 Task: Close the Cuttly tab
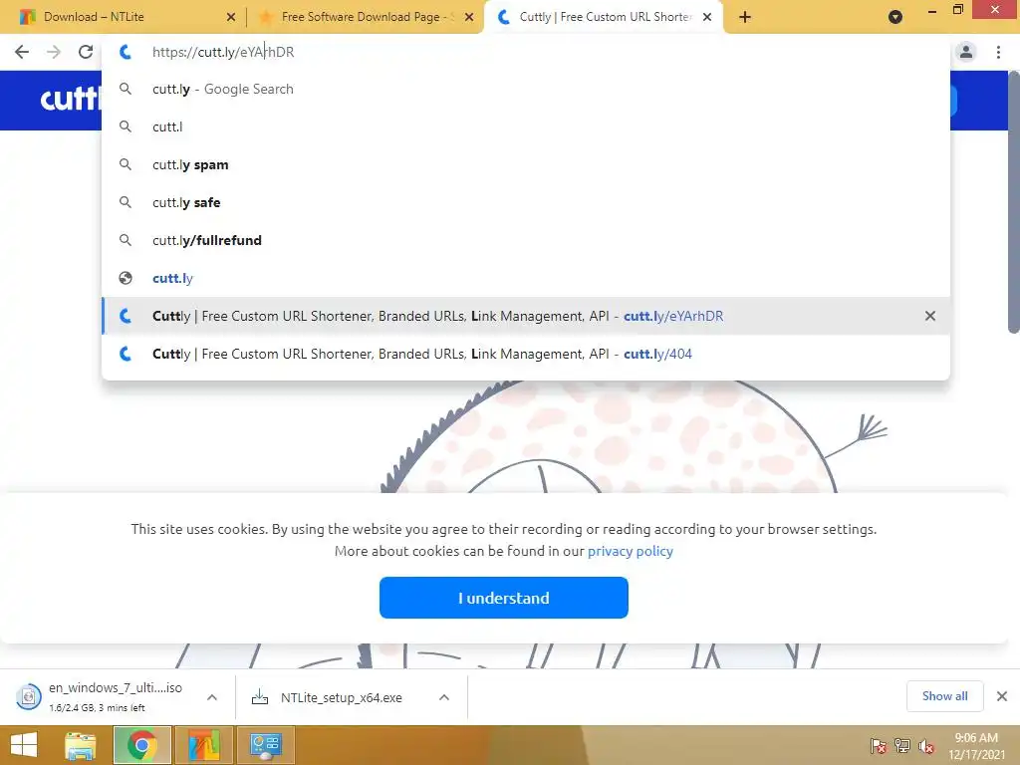(707, 17)
